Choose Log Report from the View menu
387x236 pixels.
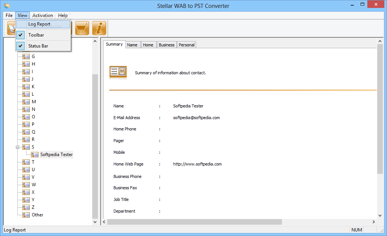tap(43, 24)
